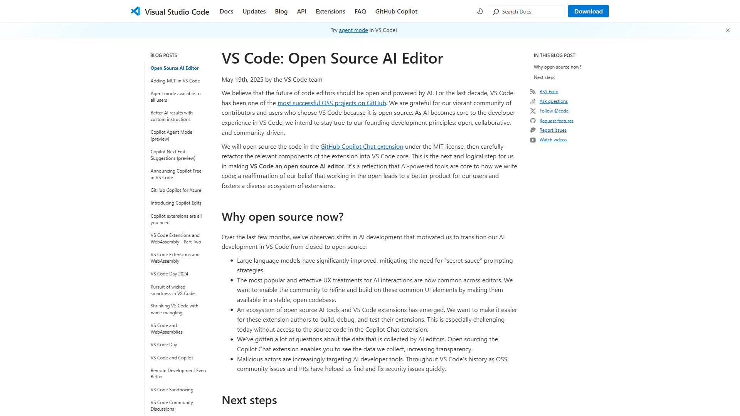Viewport: 740px width, 416px height.
Task: Click Visual Studio Code title text
Action: click(x=177, y=12)
